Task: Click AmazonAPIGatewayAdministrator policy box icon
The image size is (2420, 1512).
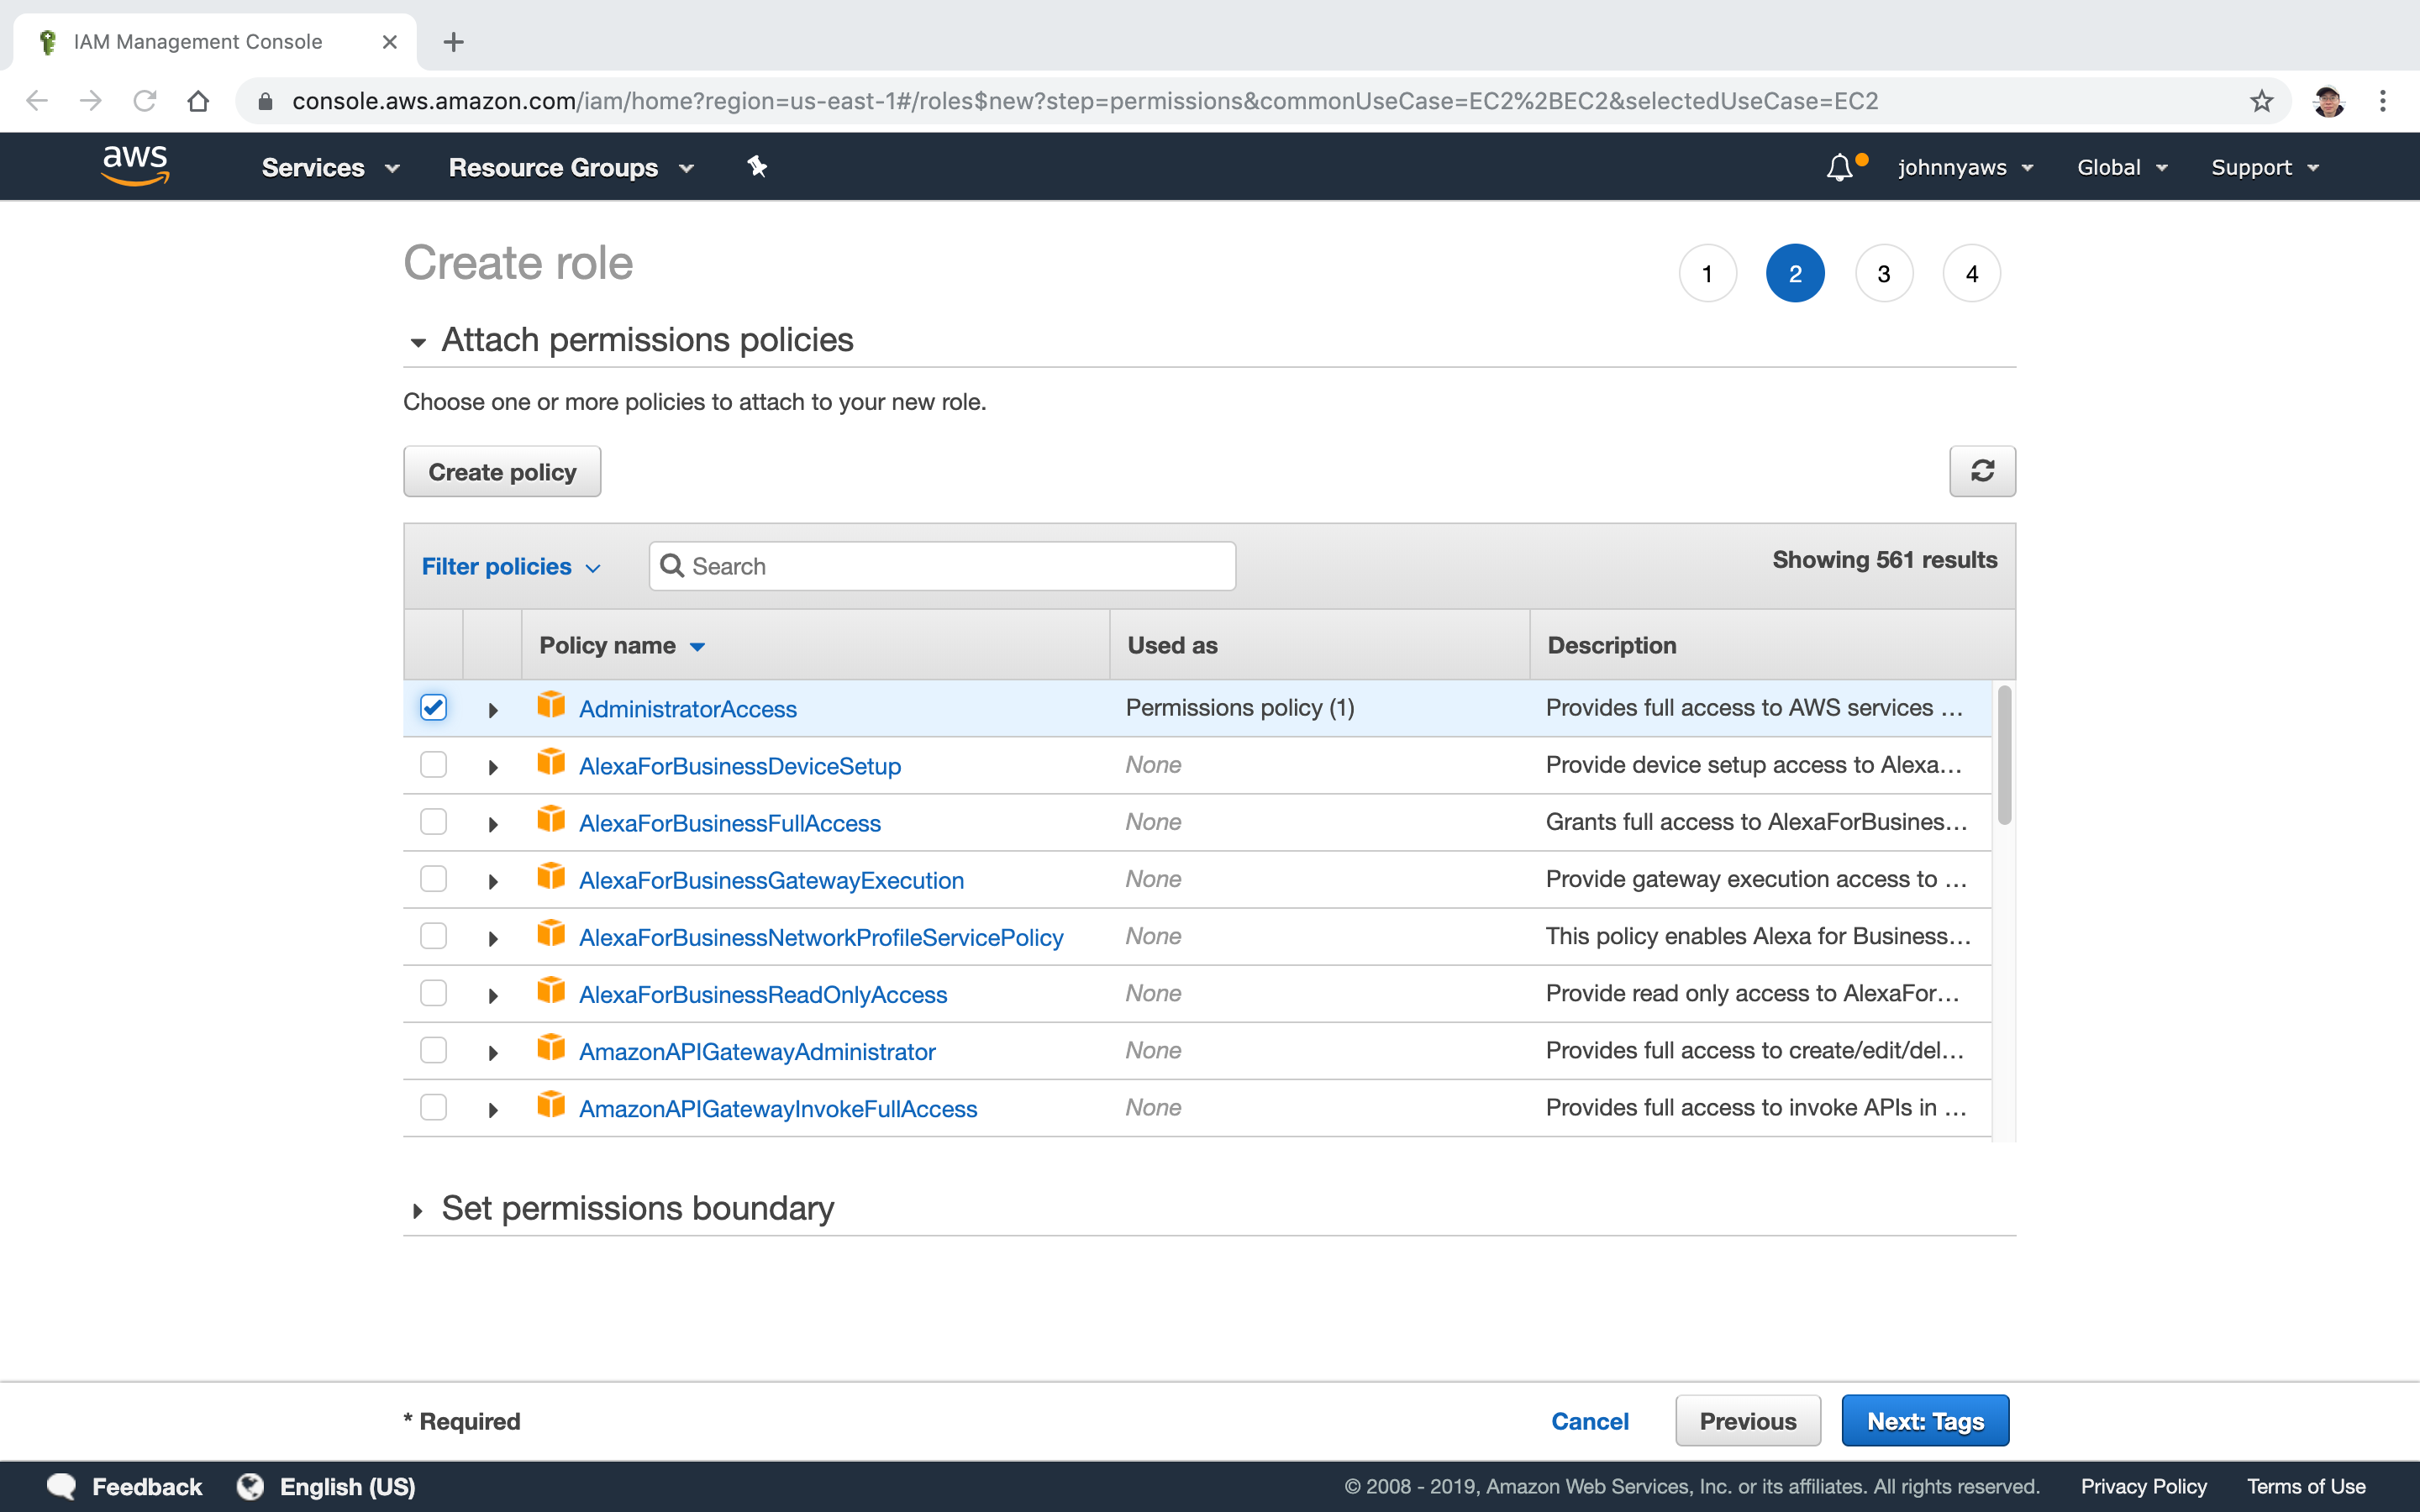Action: [551, 1047]
